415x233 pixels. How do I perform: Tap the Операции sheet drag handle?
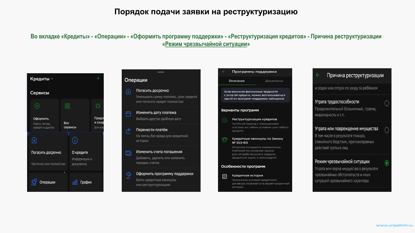[x=161, y=72]
